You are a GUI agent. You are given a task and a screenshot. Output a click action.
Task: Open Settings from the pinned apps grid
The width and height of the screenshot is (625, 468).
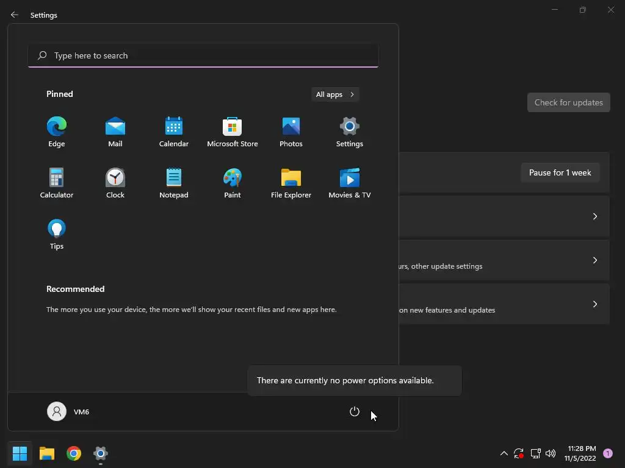[x=350, y=132]
